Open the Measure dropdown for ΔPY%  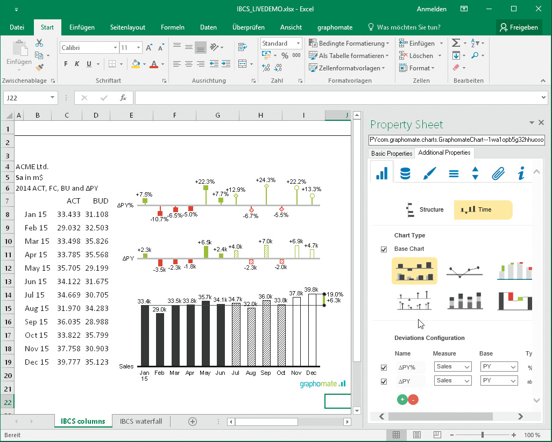pos(452,367)
